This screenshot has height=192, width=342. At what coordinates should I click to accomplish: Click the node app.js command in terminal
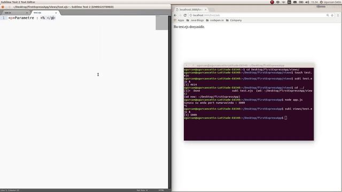click(x=293, y=100)
